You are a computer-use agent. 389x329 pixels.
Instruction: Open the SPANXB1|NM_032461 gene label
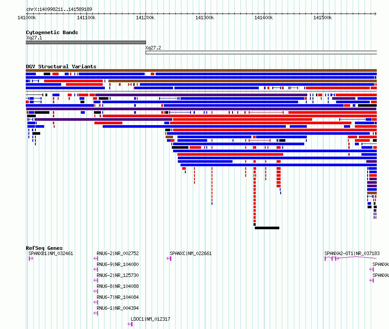51,253
